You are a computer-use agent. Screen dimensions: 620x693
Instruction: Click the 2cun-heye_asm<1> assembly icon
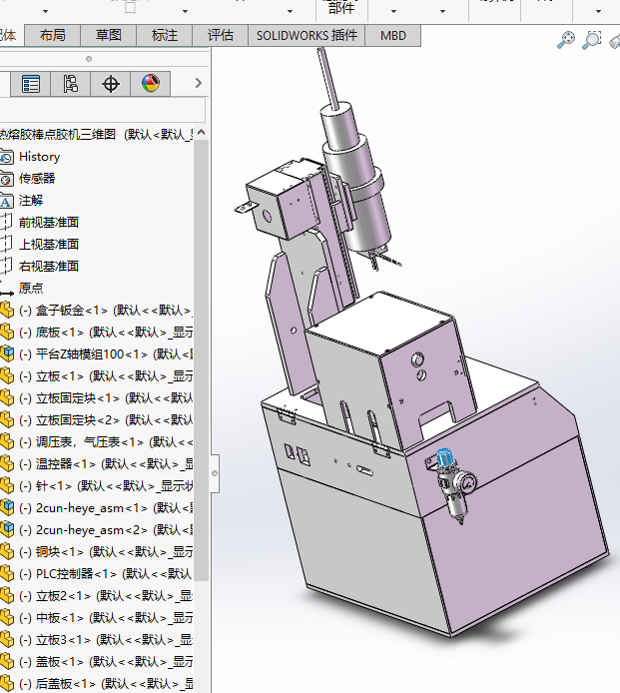click(7, 507)
